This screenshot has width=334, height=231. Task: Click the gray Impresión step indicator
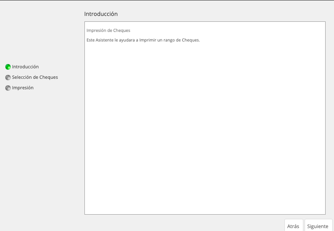click(x=8, y=88)
